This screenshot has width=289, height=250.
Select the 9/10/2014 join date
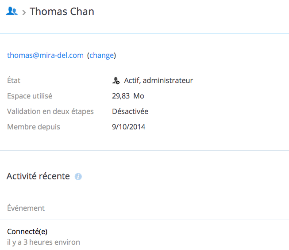tap(128, 127)
